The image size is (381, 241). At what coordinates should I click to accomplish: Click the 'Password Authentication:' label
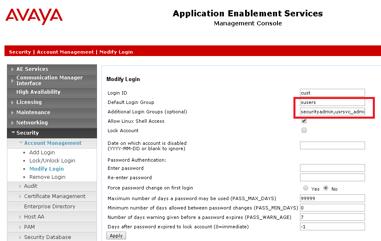(137, 160)
